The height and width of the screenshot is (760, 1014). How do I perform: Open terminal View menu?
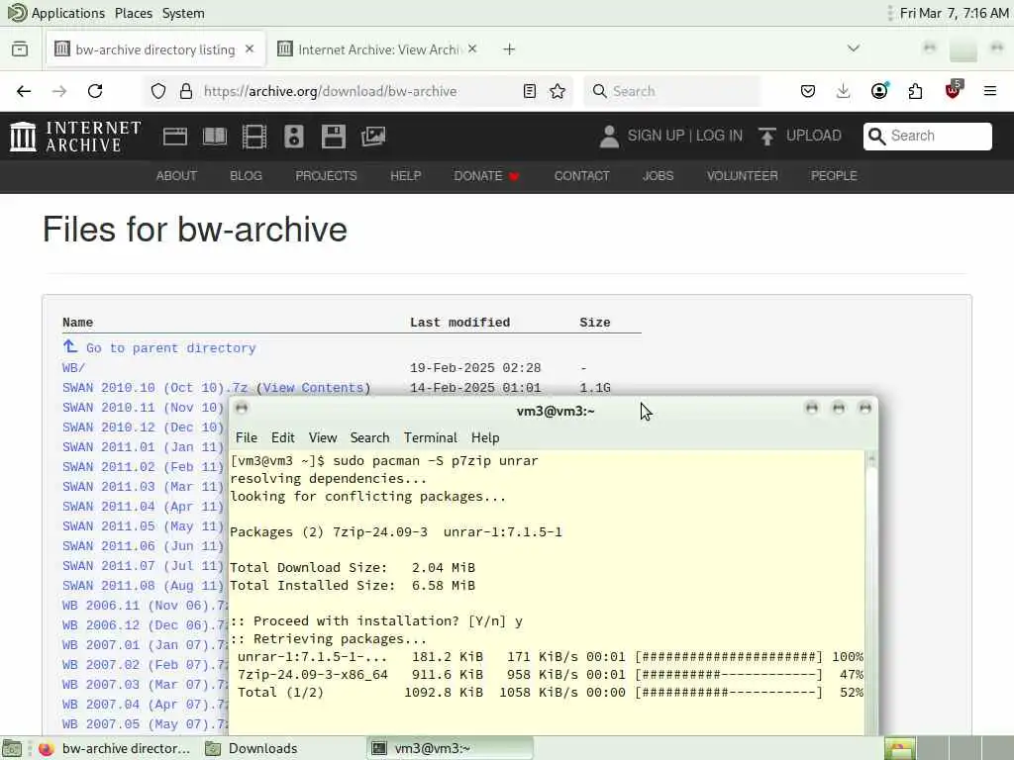point(323,437)
